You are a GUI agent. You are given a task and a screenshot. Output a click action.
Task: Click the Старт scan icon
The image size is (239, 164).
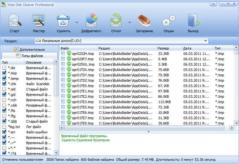(x=15, y=20)
